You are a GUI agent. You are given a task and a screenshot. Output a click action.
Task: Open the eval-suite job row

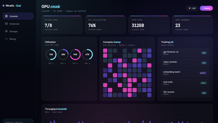pos(185,83)
